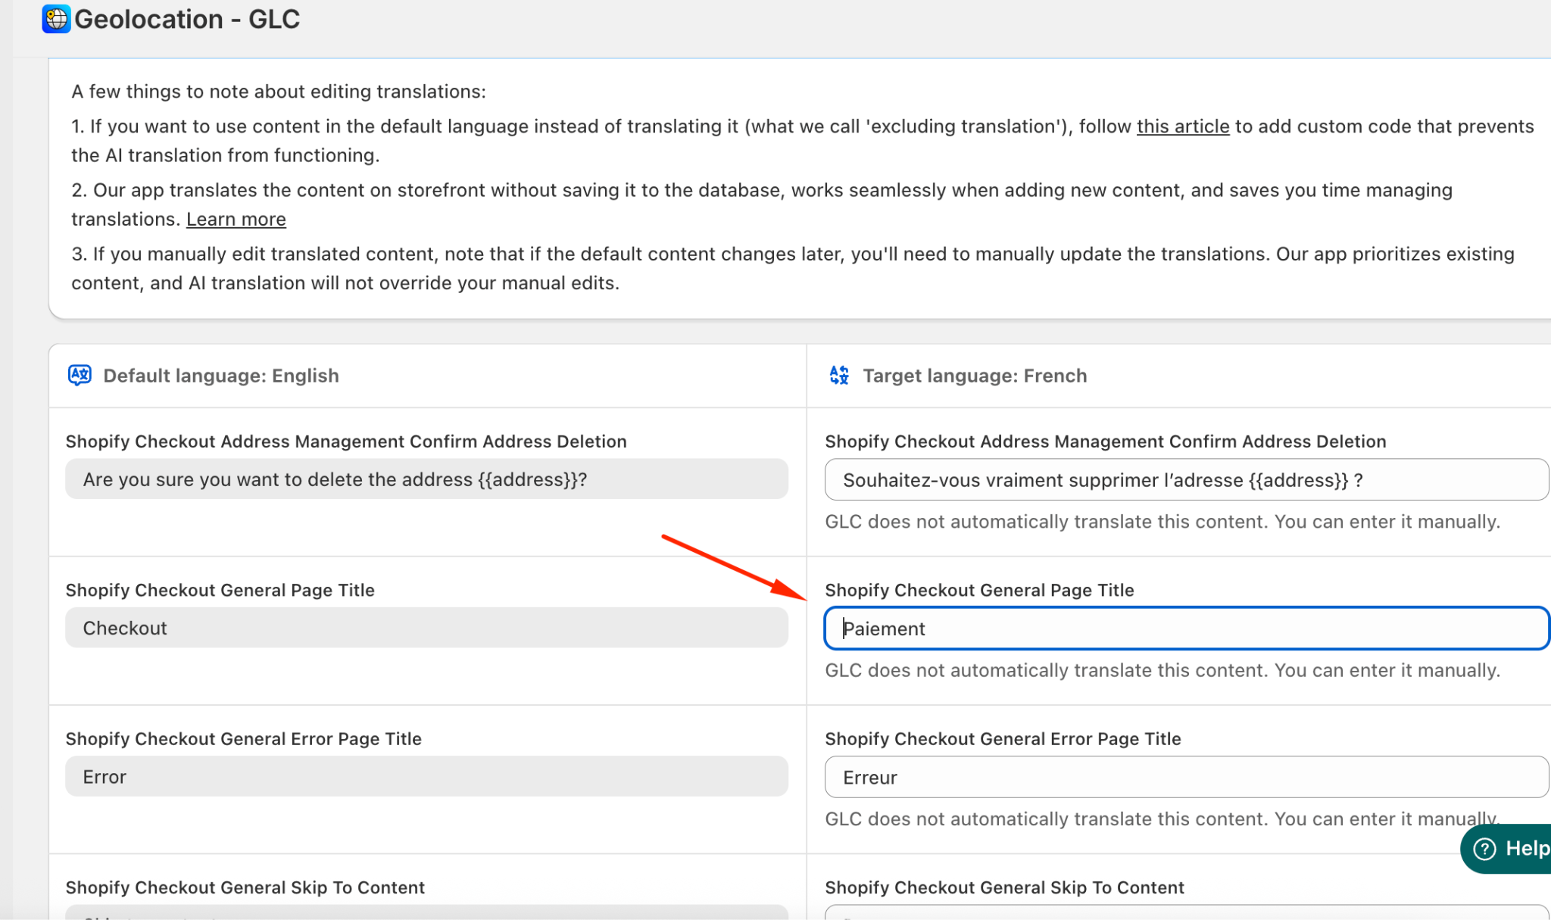Click English 'General Skip To Content' label

(245, 887)
